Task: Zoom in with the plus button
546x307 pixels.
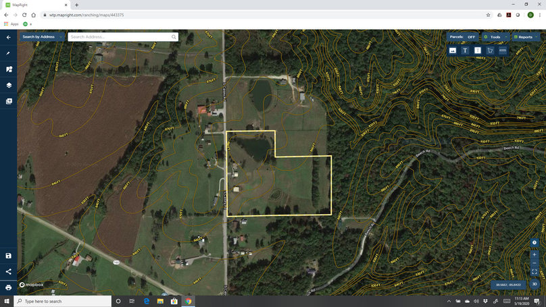Action: click(x=535, y=254)
